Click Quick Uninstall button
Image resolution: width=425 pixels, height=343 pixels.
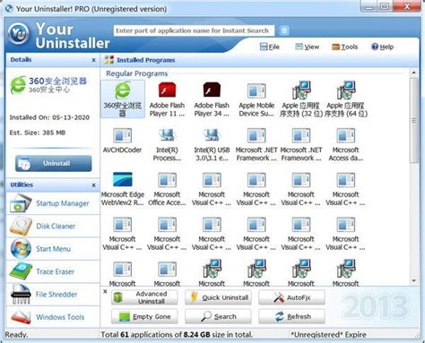pos(218,297)
